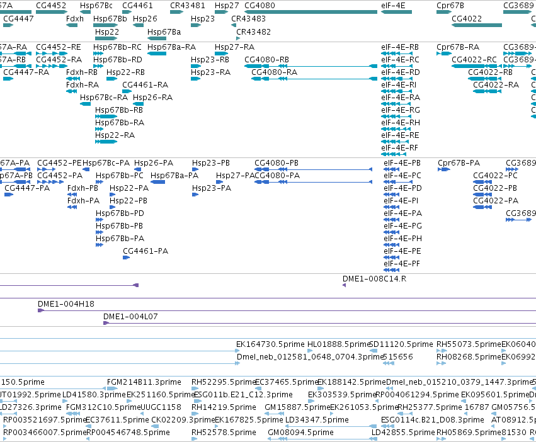
Task: Click the Hsp22-RA transcript label
Action: [115, 135]
